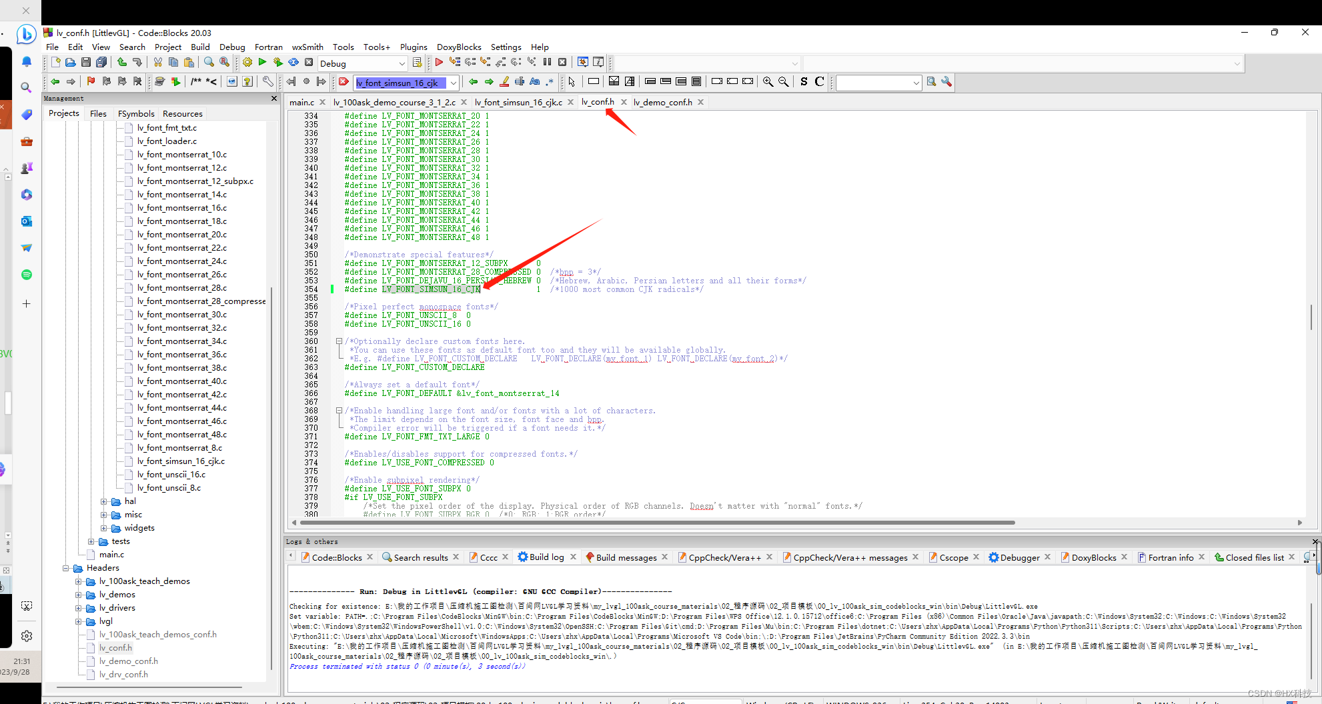This screenshot has width=1322, height=704.
Task: Cut selection with the scissors icon
Action: (x=158, y=63)
